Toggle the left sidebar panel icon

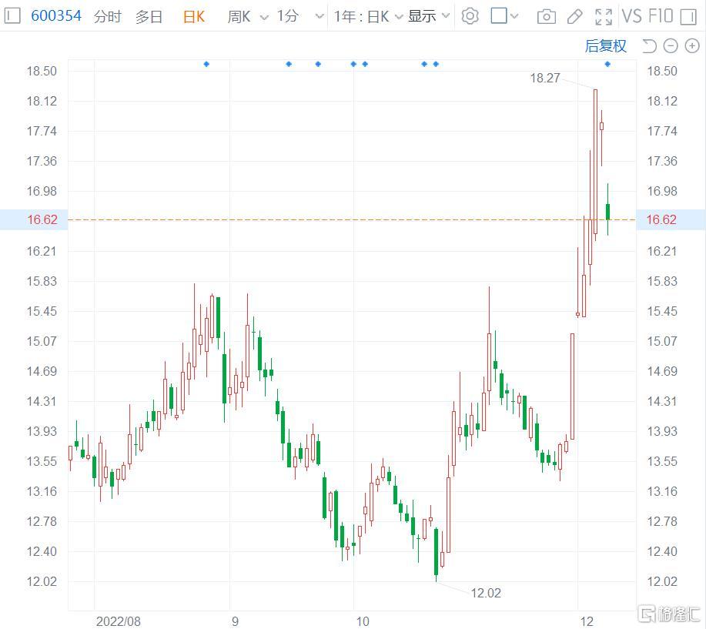coord(12,16)
